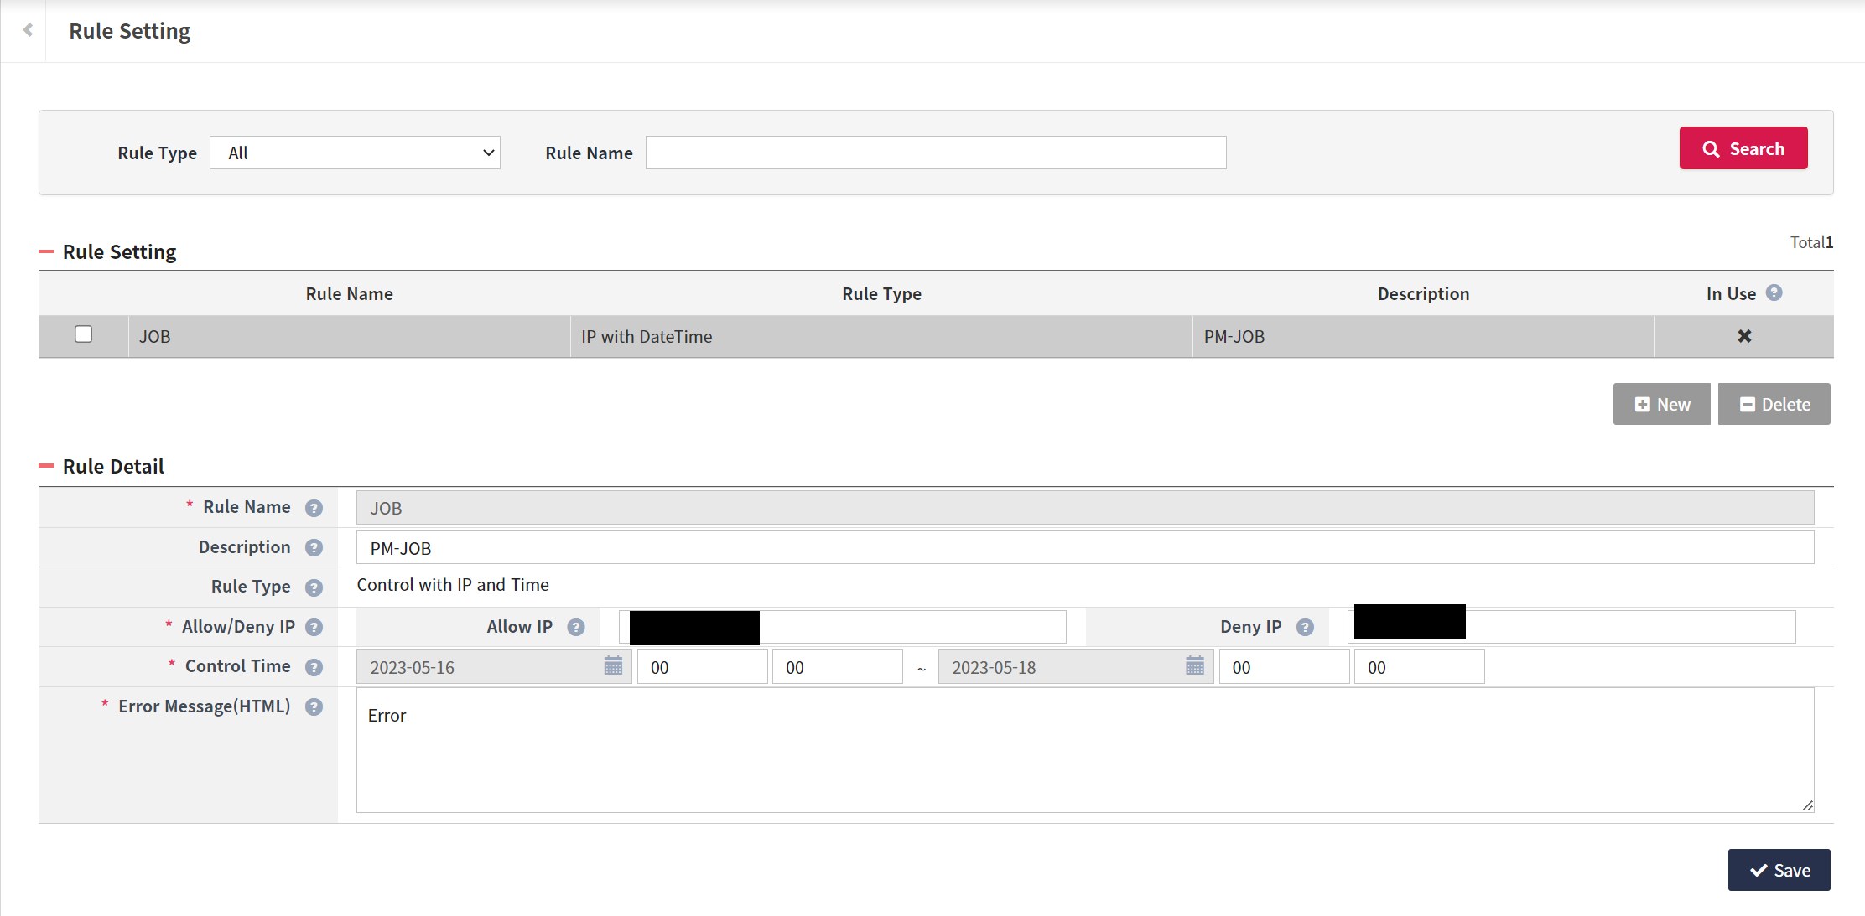This screenshot has width=1865, height=916.
Task: Click the Save button
Action: pyautogui.click(x=1779, y=869)
